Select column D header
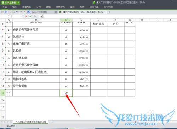177x129 pixels. (81, 20)
